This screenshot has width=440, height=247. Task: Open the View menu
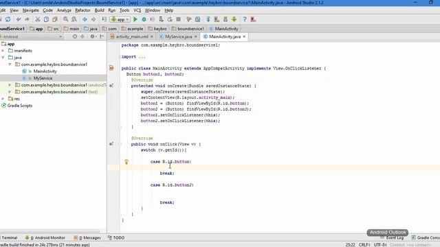click(x=14, y=10)
